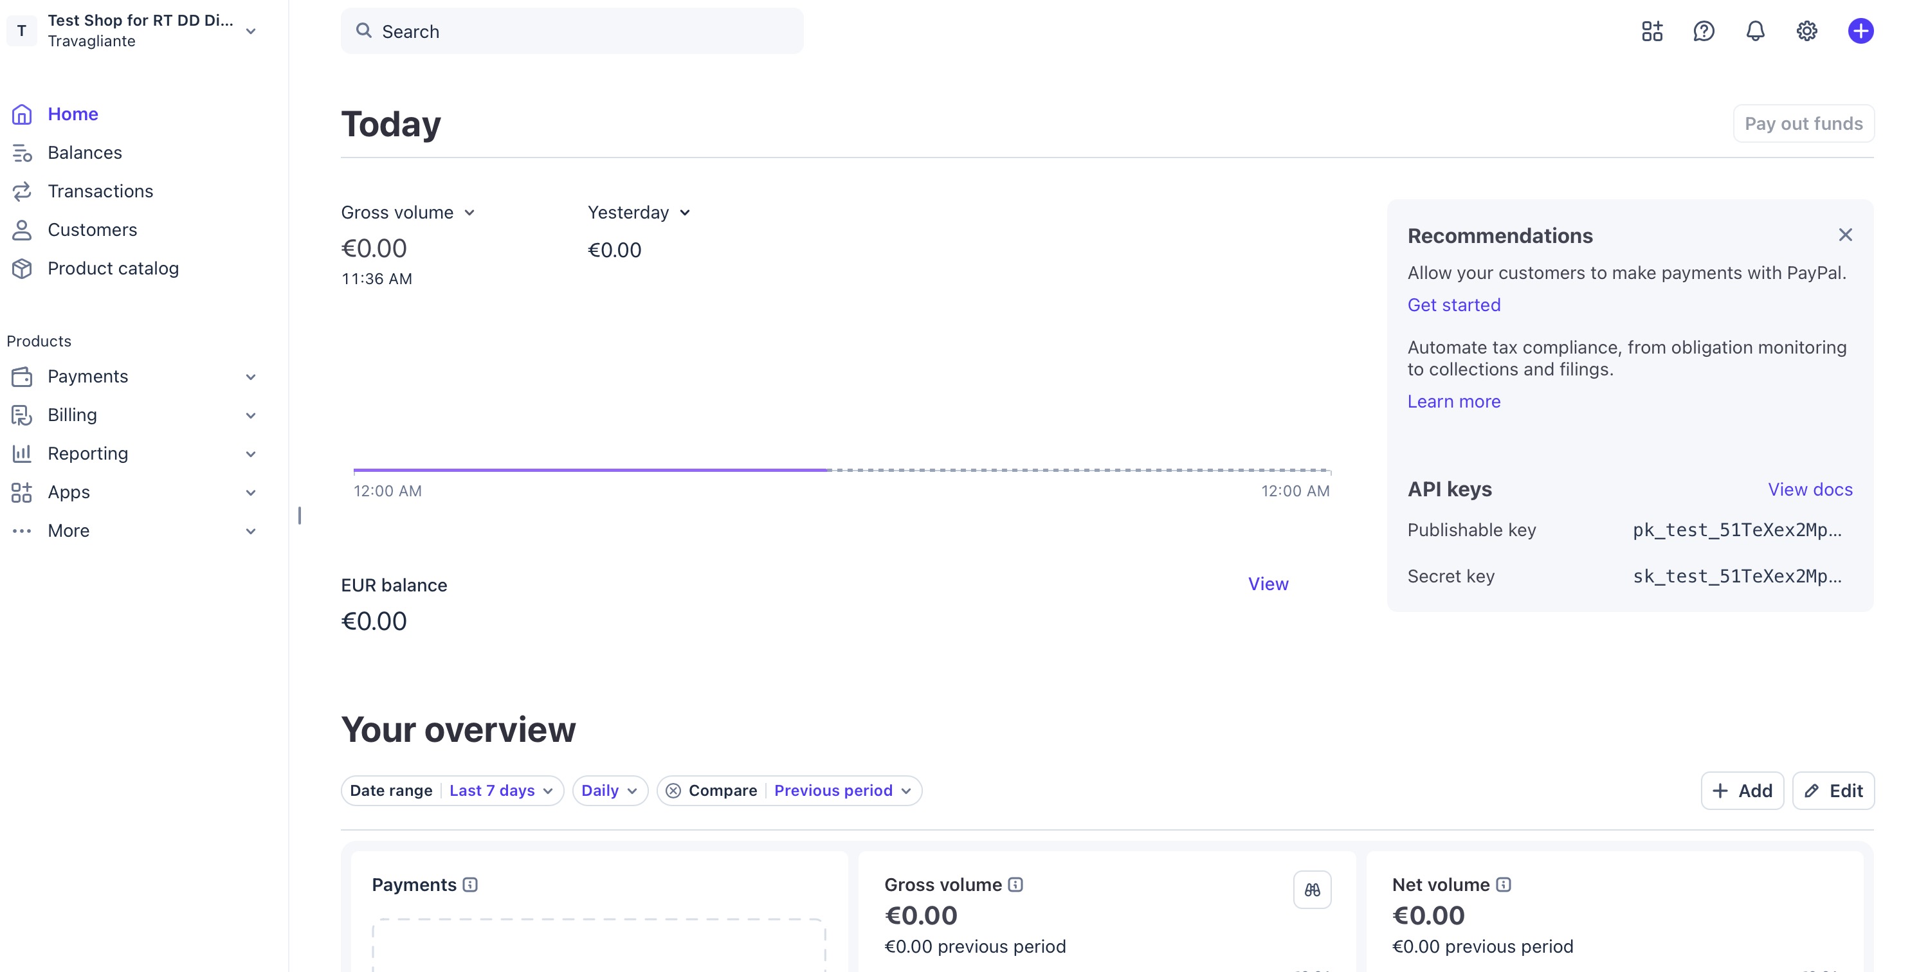This screenshot has width=1910, height=972.
Task: Open View docs link for API keys
Action: [x=1810, y=489]
